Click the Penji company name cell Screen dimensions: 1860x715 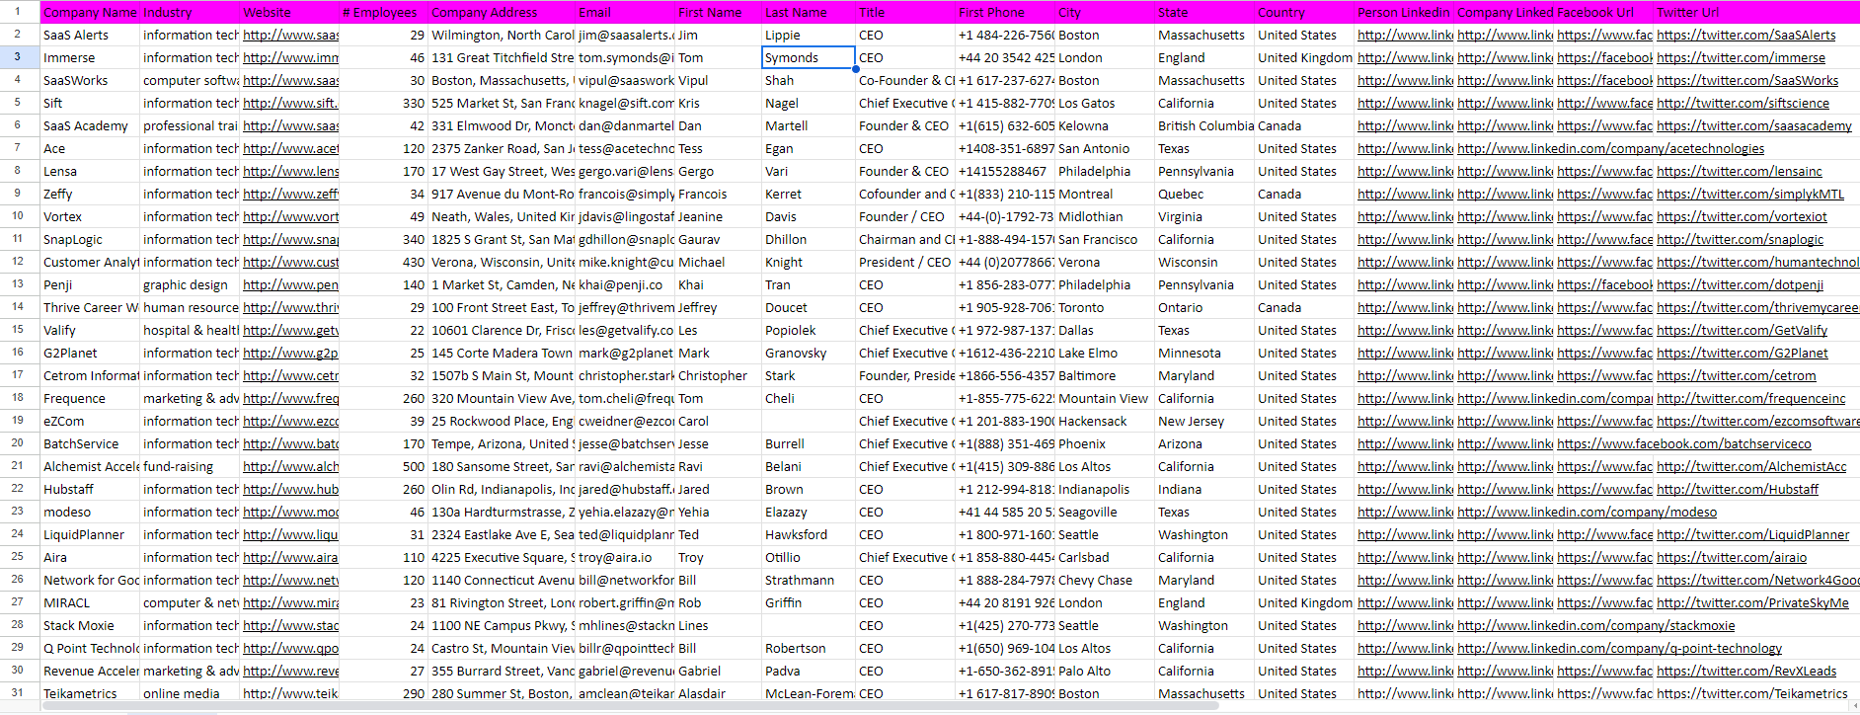[x=90, y=284]
